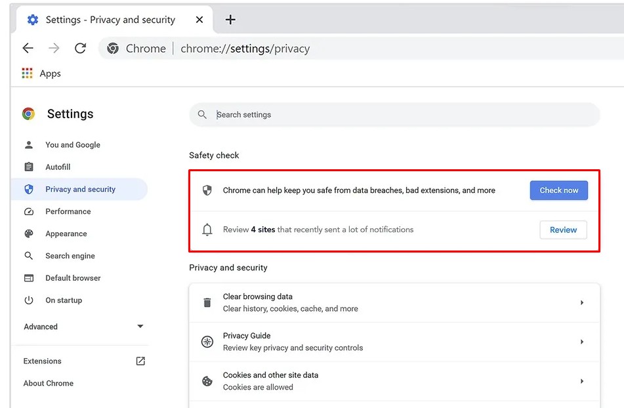Screen dimensions: 624x408
Task: Click the browser forward arrow
Action: (x=54, y=48)
